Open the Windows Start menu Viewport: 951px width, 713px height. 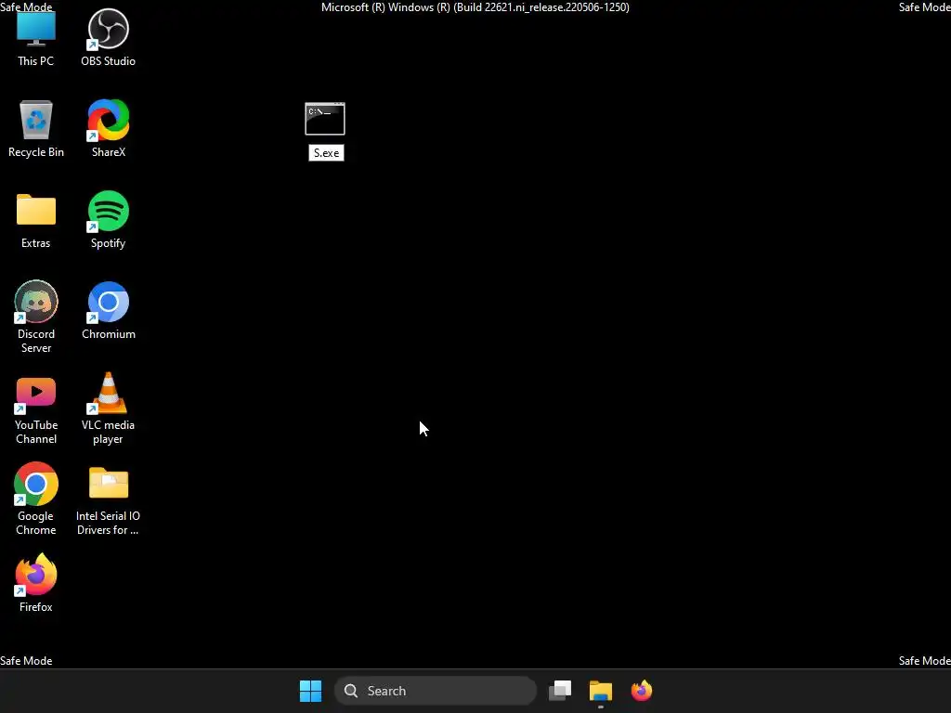coord(310,691)
